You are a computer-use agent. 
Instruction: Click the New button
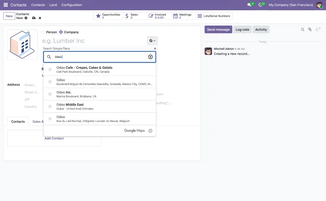(9, 16)
